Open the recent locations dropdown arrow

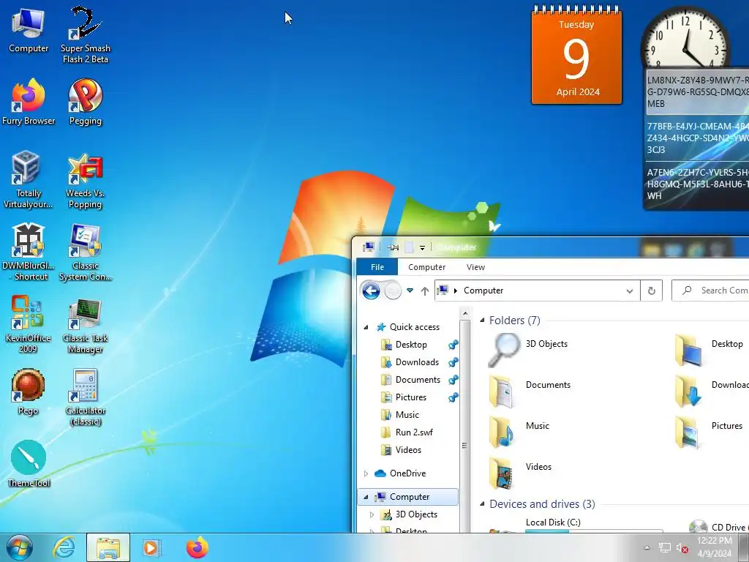tap(410, 291)
